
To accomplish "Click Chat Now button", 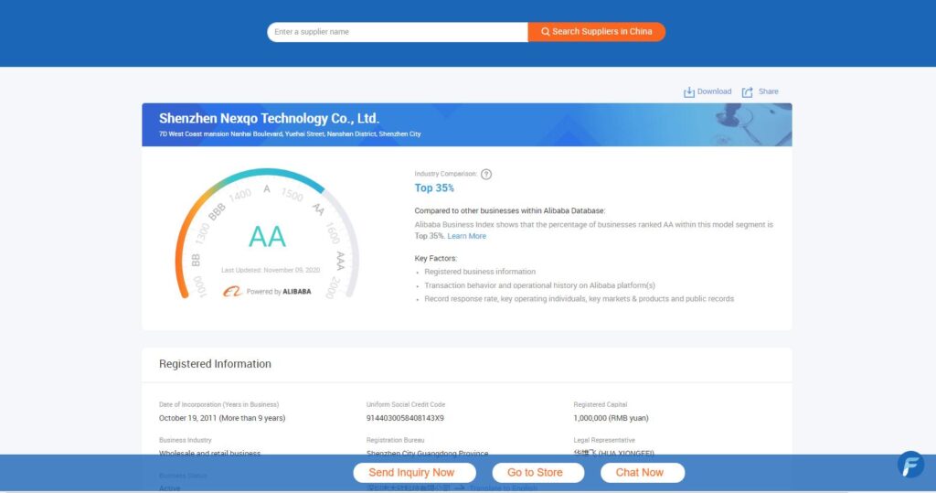I will pyautogui.click(x=643, y=473).
